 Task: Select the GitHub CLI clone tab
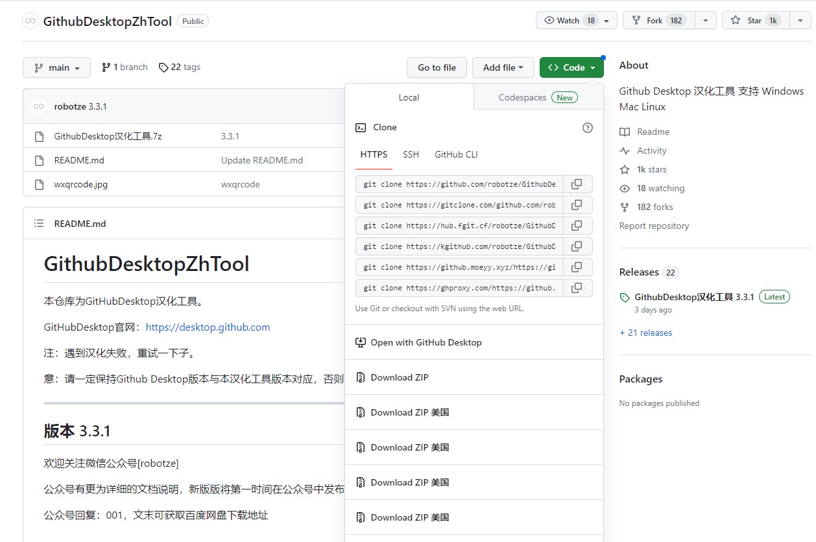coord(456,154)
